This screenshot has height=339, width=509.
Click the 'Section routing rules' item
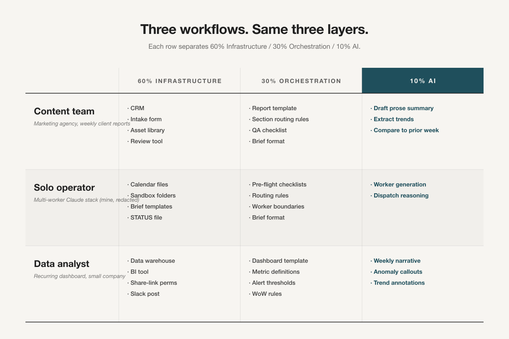coord(279,119)
